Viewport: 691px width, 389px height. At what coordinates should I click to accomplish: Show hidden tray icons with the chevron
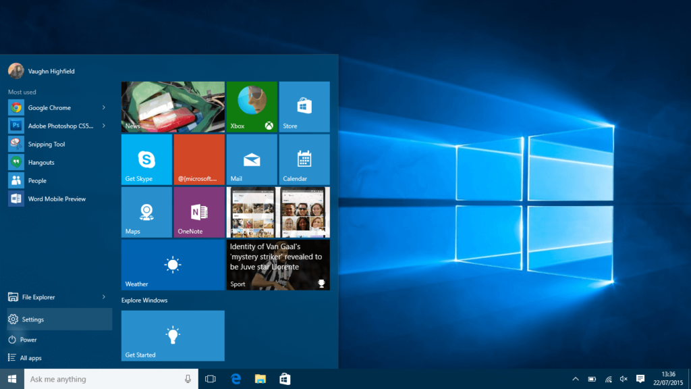576,379
